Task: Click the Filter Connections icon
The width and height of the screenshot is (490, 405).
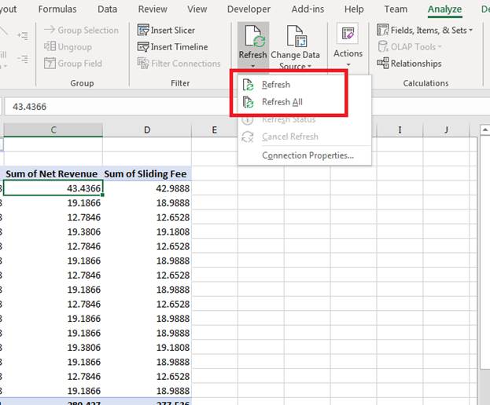Action: (x=143, y=64)
